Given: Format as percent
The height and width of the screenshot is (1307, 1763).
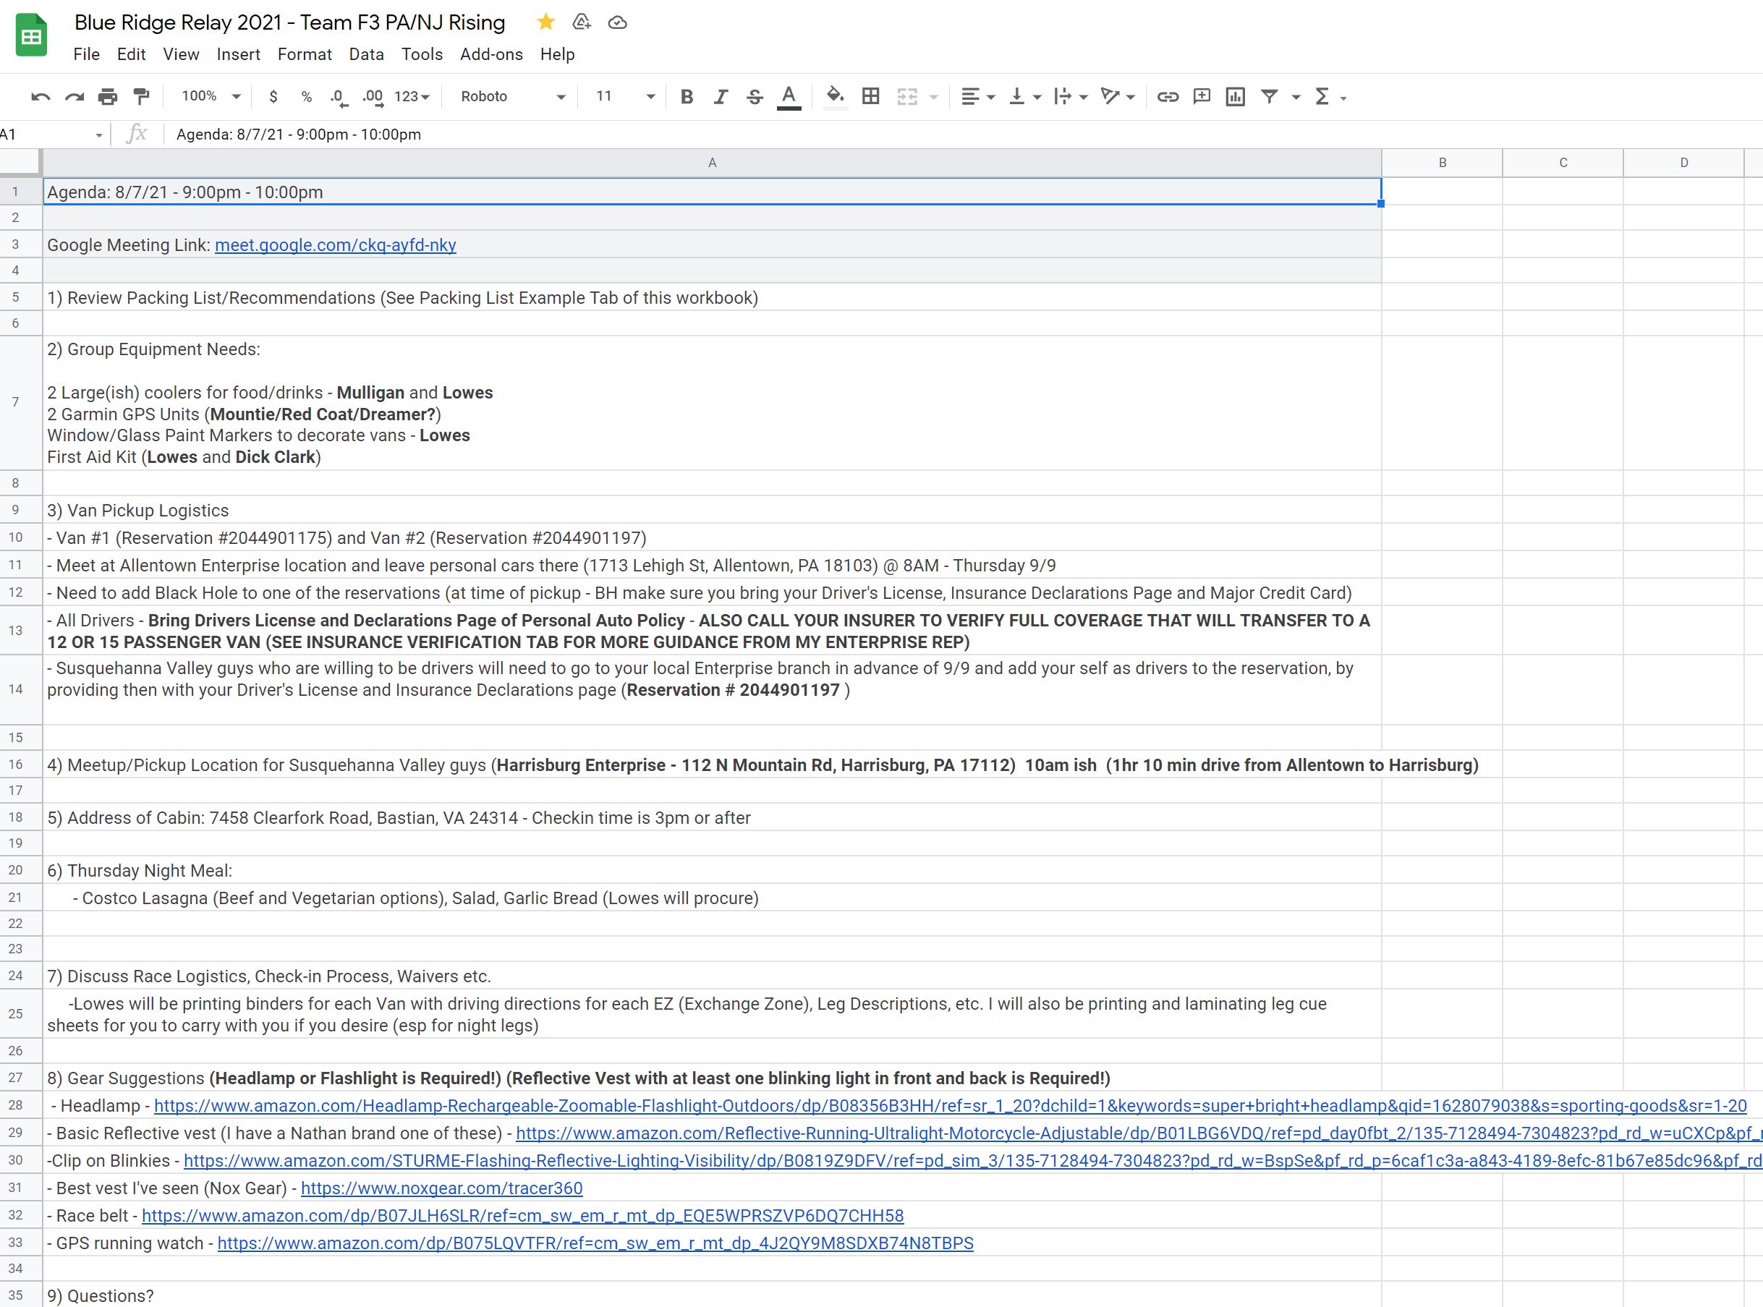Looking at the screenshot, I should pos(306,96).
